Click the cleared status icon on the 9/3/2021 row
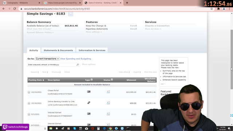The image size is (233, 131). (108, 114)
